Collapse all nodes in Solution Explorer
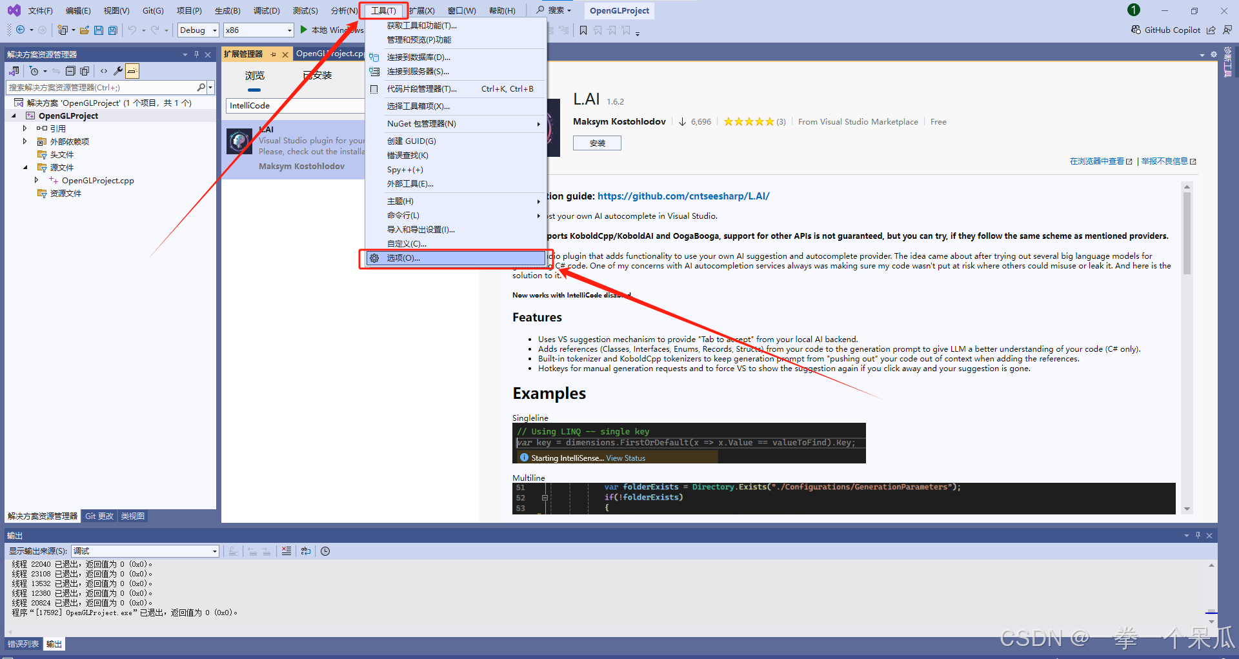Image resolution: width=1239 pixels, height=659 pixels. pyautogui.click(x=70, y=71)
